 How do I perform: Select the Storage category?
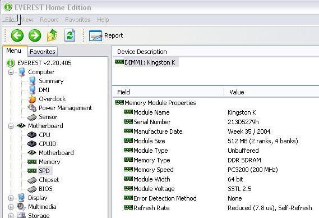[39, 215]
